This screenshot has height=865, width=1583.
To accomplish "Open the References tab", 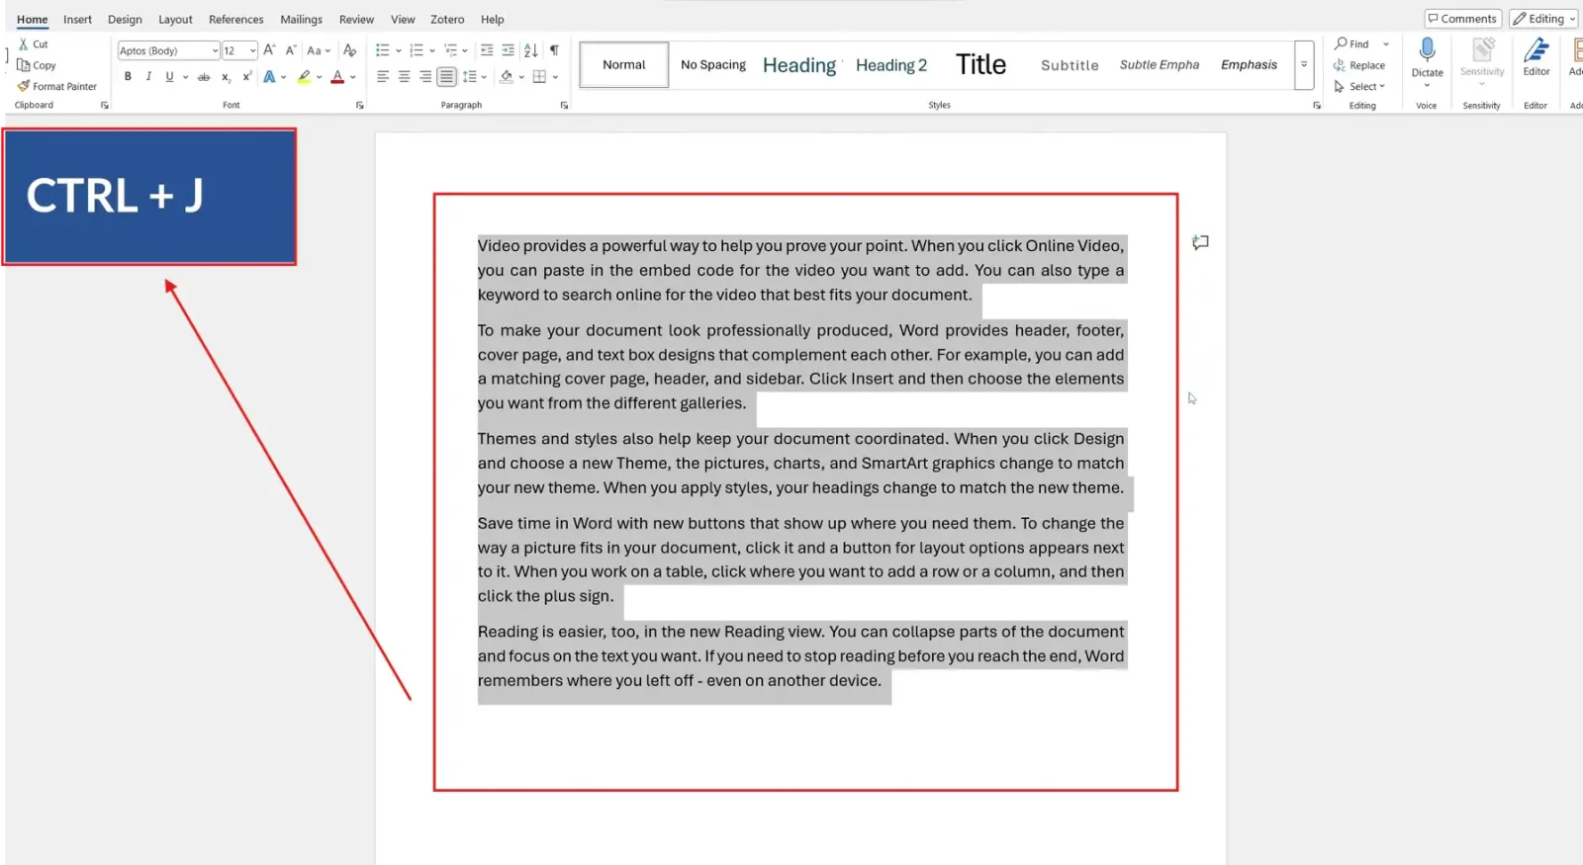I will click(x=236, y=20).
